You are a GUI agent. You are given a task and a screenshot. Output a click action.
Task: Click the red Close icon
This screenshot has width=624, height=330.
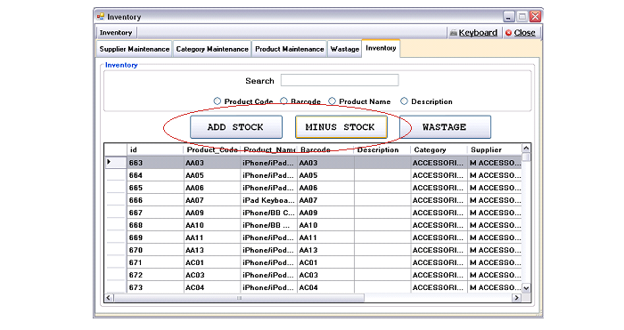(x=508, y=33)
